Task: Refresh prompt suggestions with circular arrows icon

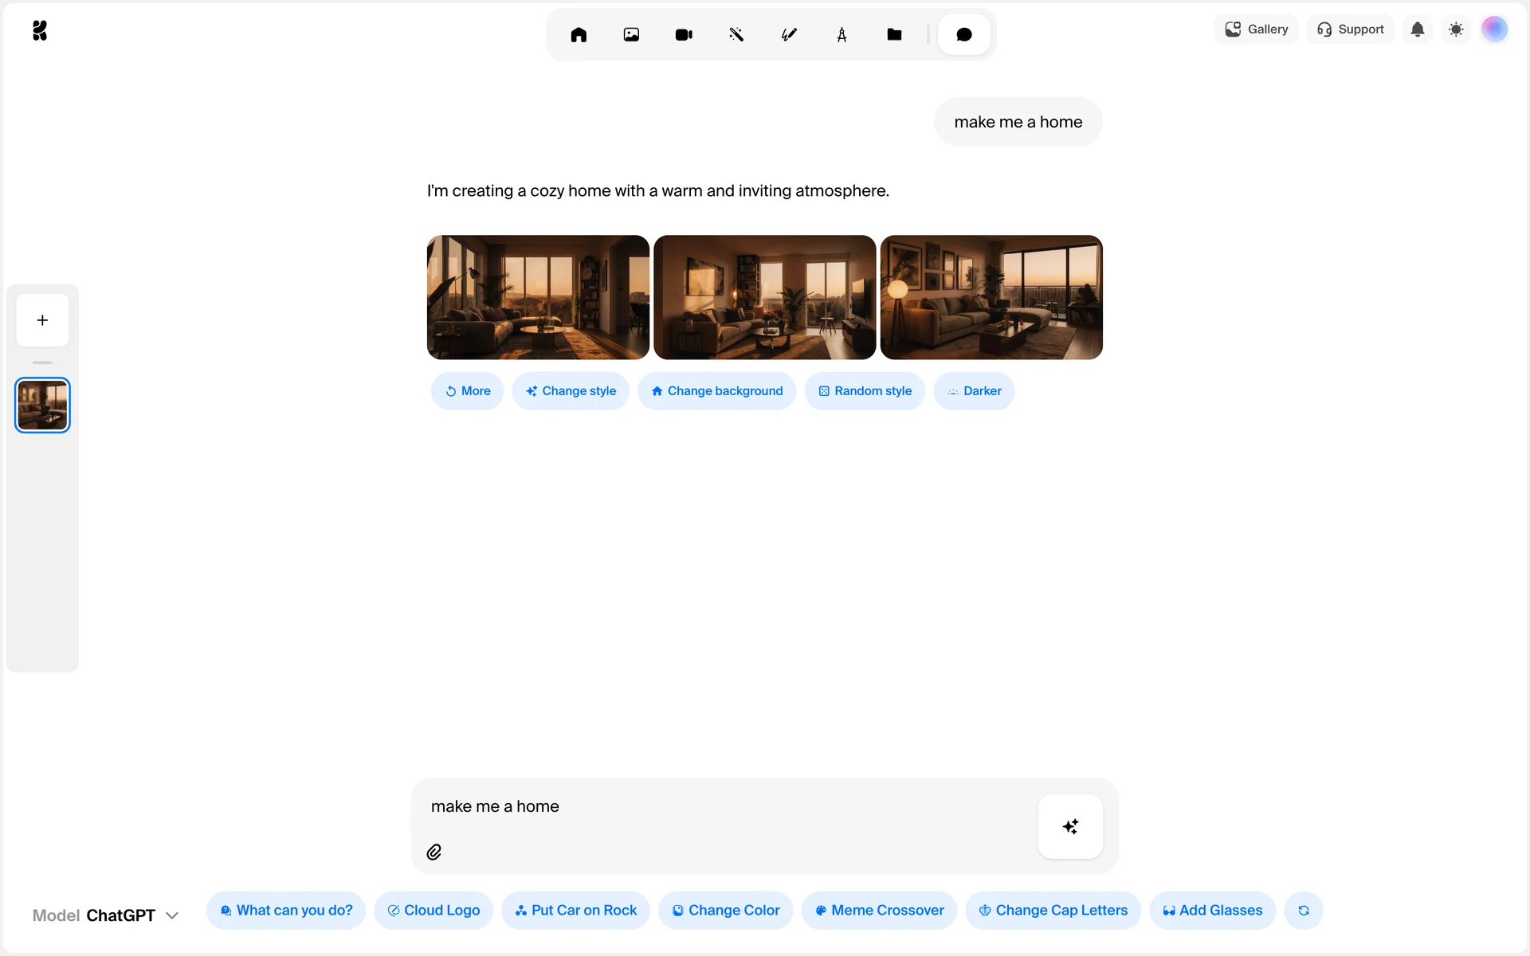Action: pyautogui.click(x=1304, y=911)
